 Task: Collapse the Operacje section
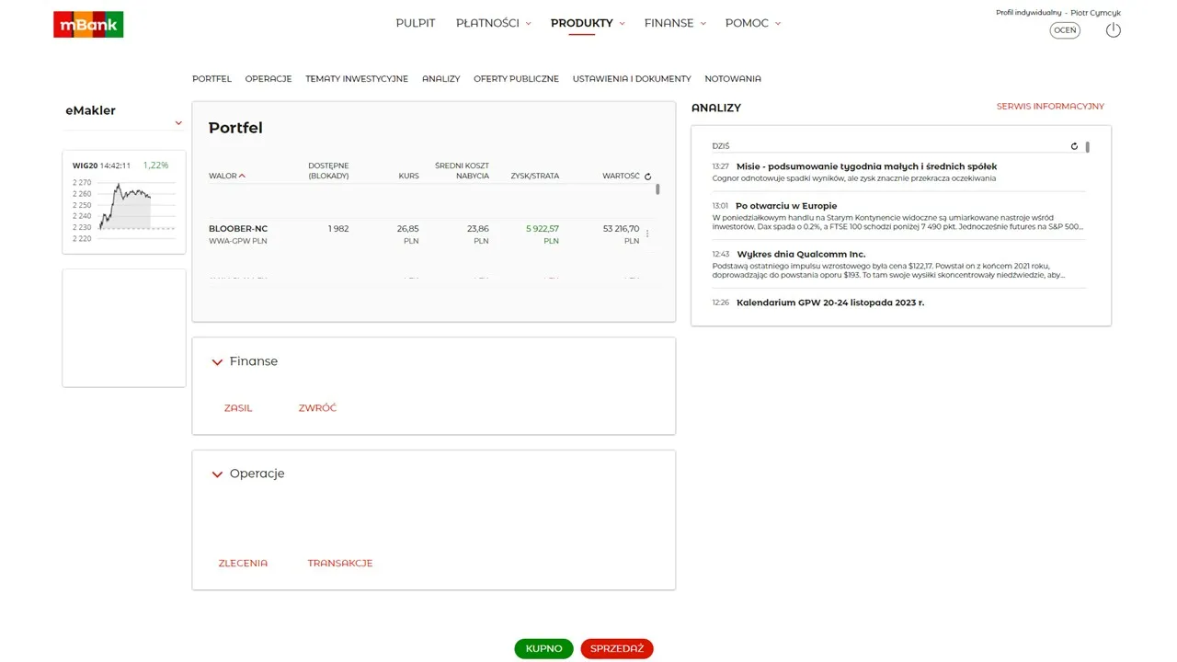(x=217, y=474)
